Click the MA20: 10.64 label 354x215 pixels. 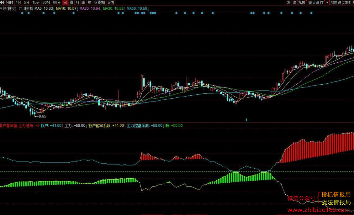(x=91, y=8)
